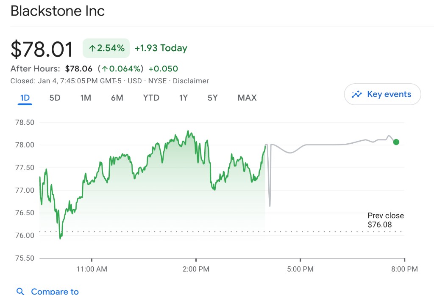The image size is (434, 295).
Task: Click the 2:00 PM time axis marker
Action: 196,269
